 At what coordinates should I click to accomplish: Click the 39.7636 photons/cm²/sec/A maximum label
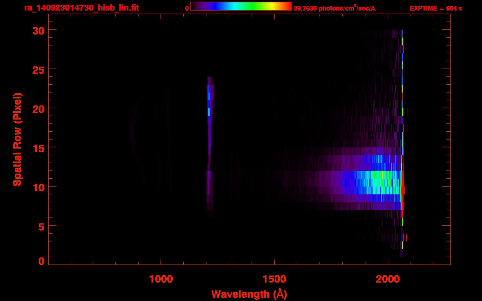click(334, 8)
